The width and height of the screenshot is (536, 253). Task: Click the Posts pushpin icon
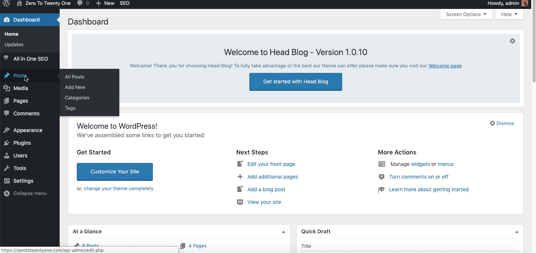pos(7,76)
